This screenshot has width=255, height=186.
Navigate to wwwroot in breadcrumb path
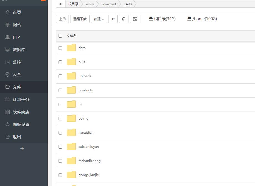109,4
